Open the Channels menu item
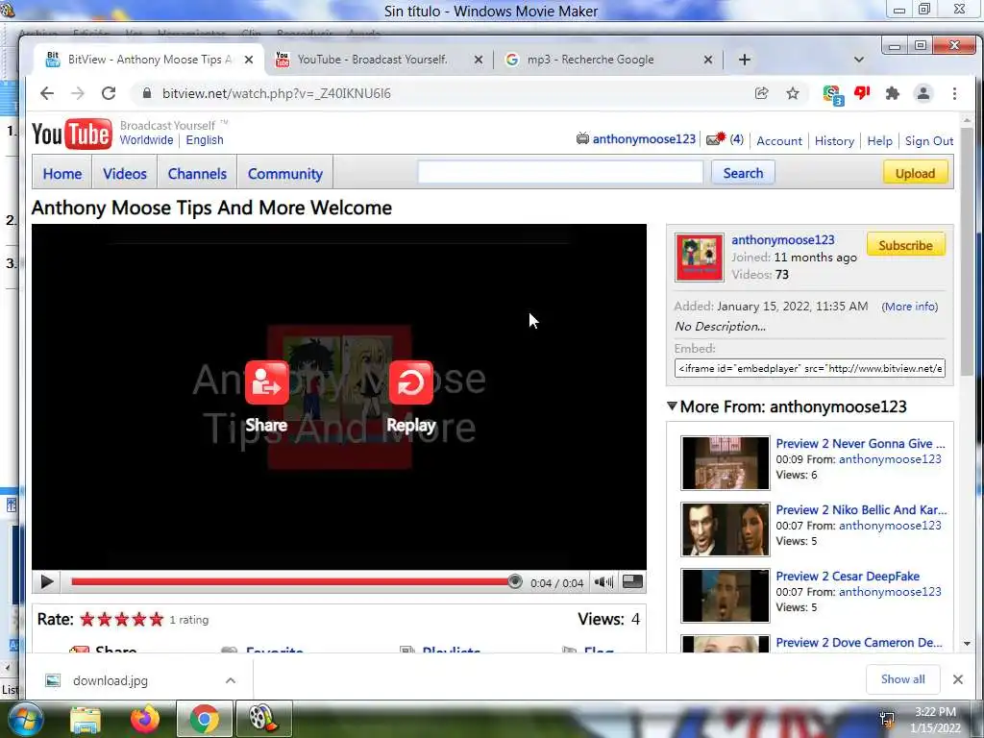The image size is (984, 738). click(x=197, y=174)
